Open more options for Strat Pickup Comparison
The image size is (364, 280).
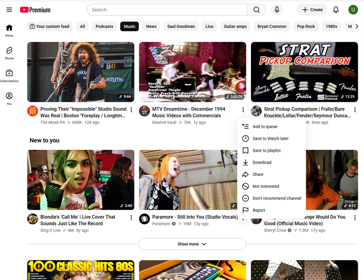tap(355, 110)
